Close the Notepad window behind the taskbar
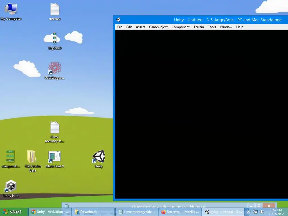The image size is (288, 216). click(x=269, y=206)
